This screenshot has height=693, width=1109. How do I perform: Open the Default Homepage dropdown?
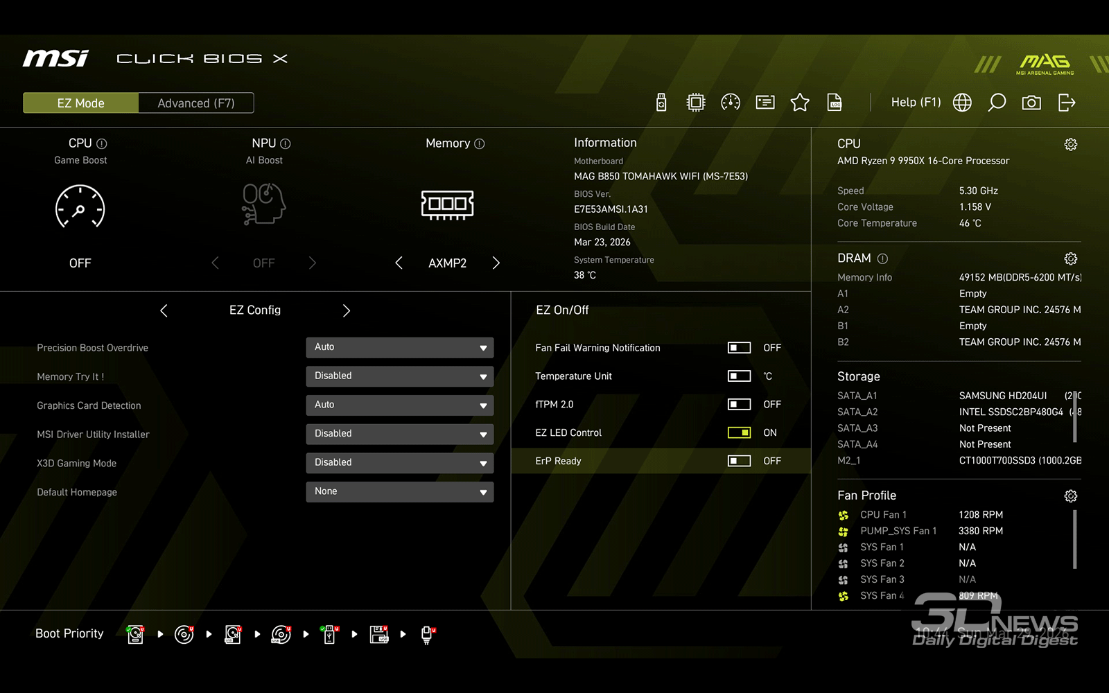coord(399,491)
